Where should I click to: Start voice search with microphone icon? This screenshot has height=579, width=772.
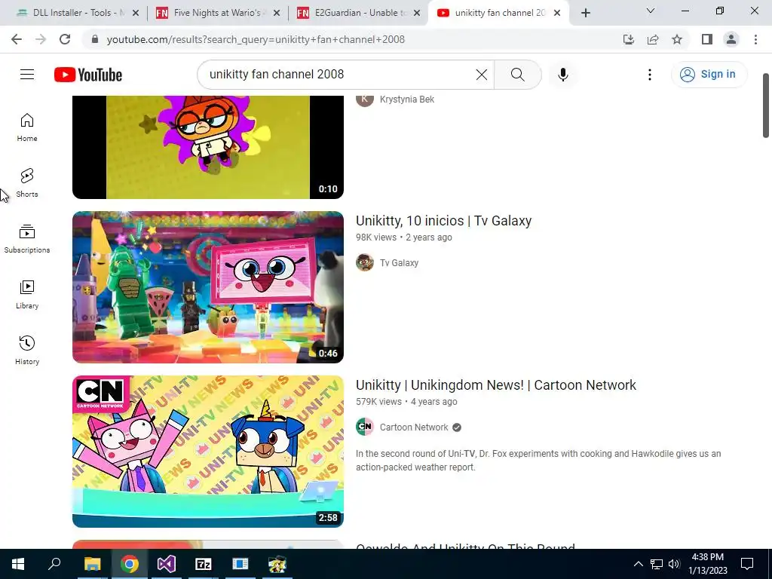pyautogui.click(x=562, y=75)
